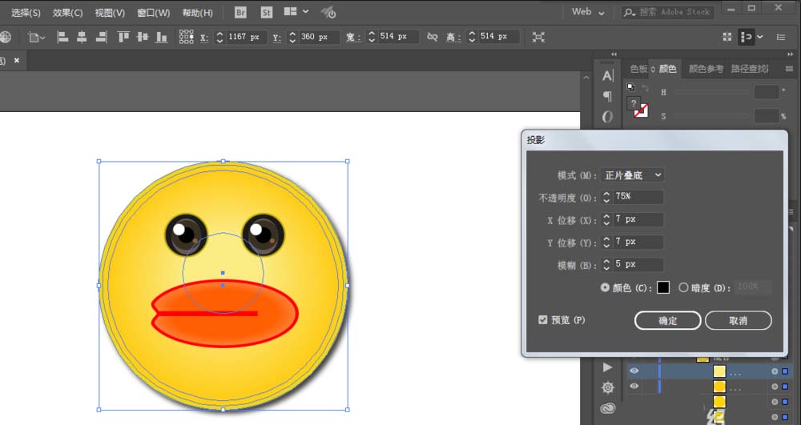Hide the selected highlighted layer via eye icon

(x=634, y=371)
